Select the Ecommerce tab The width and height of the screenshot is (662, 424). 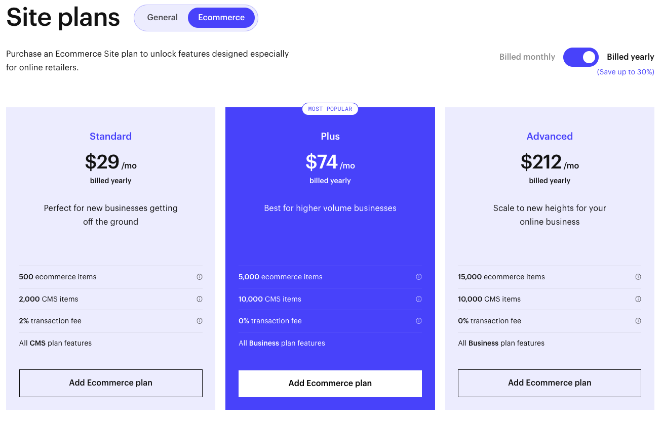point(221,17)
